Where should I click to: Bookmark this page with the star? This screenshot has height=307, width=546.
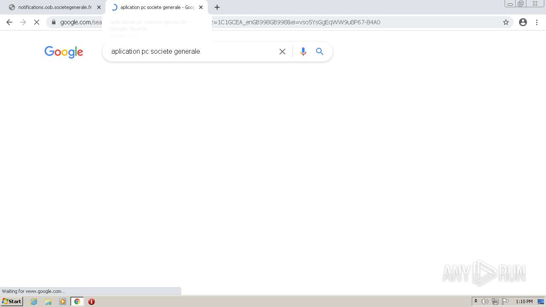[x=506, y=22]
